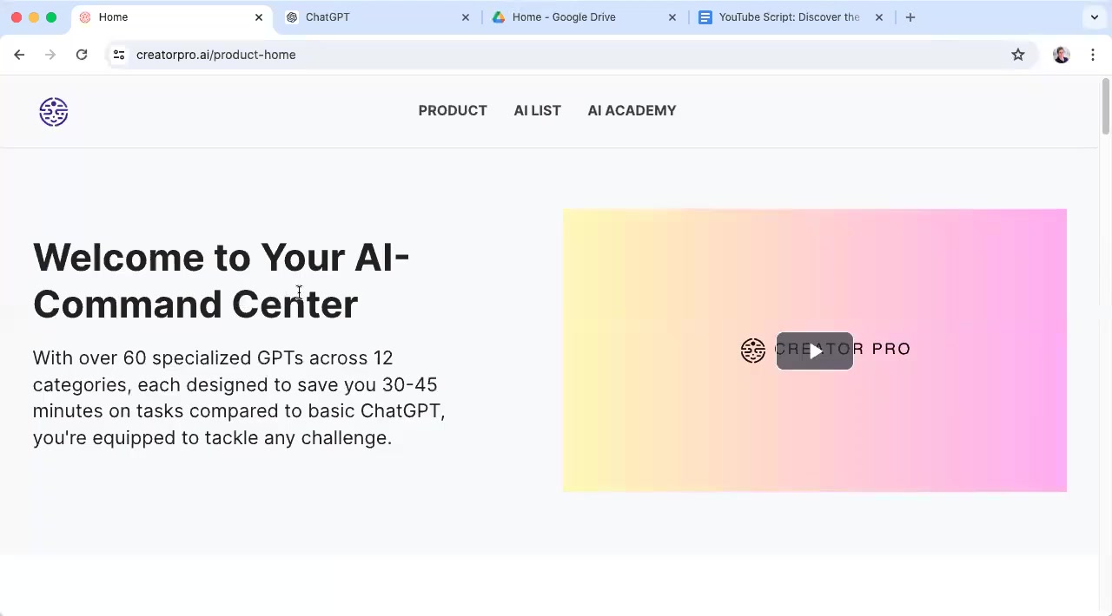Open the PRODUCT menu item

pyautogui.click(x=453, y=110)
